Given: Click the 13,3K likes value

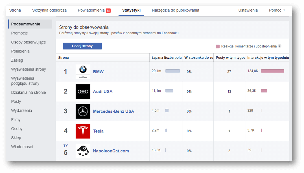Looking at the screenshot, I should pyautogui.click(x=156, y=150).
